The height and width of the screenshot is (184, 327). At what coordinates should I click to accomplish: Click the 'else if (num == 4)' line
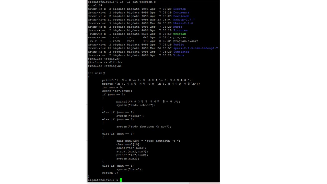click(x=118, y=134)
